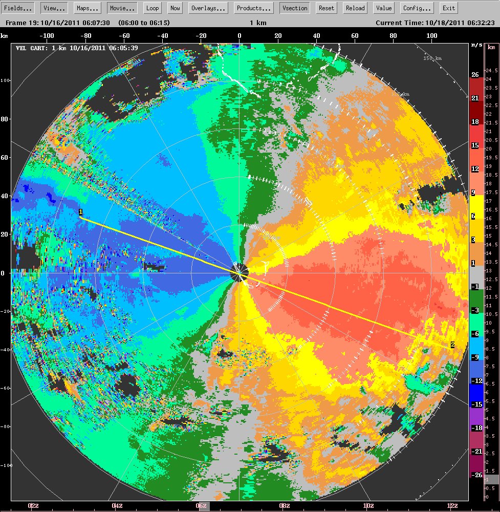Open the Maps... menu
This screenshot has width=500, height=512.
88,8
